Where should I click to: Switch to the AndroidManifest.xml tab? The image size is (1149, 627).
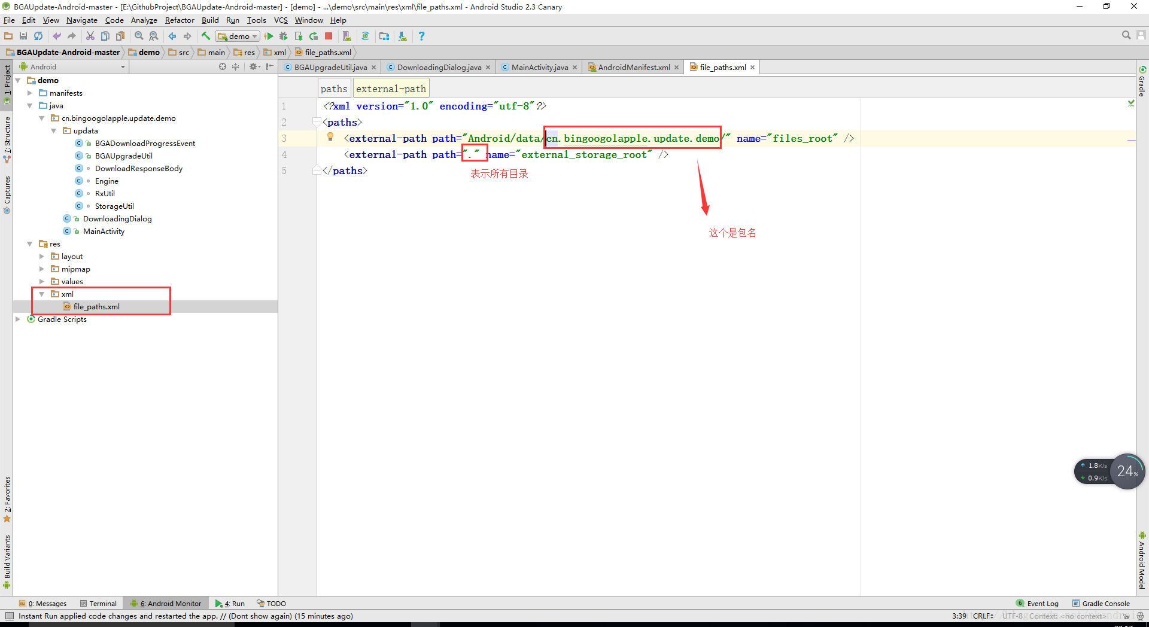point(634,67)
